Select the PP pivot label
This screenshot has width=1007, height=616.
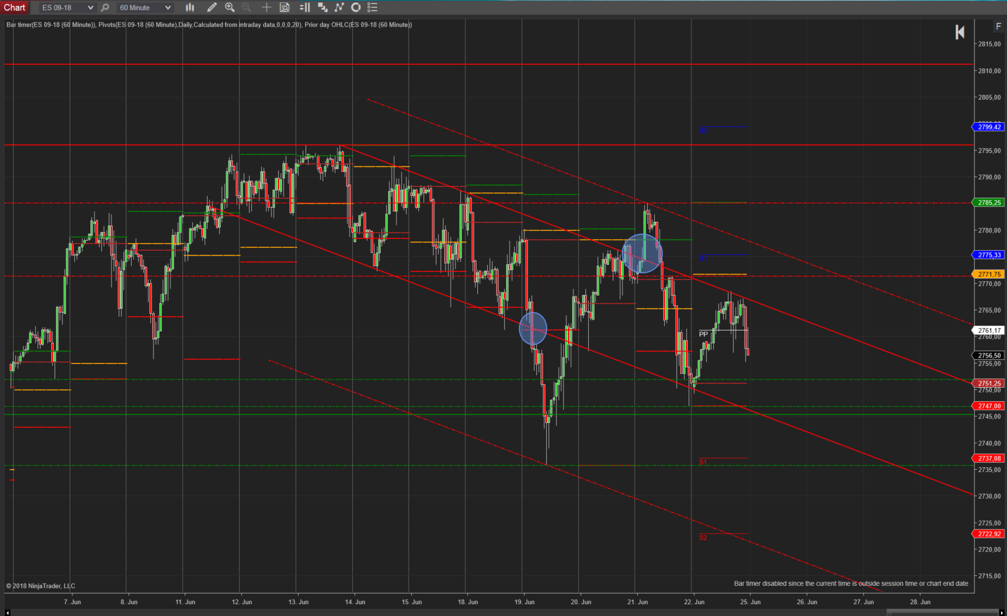coord(703,334)
